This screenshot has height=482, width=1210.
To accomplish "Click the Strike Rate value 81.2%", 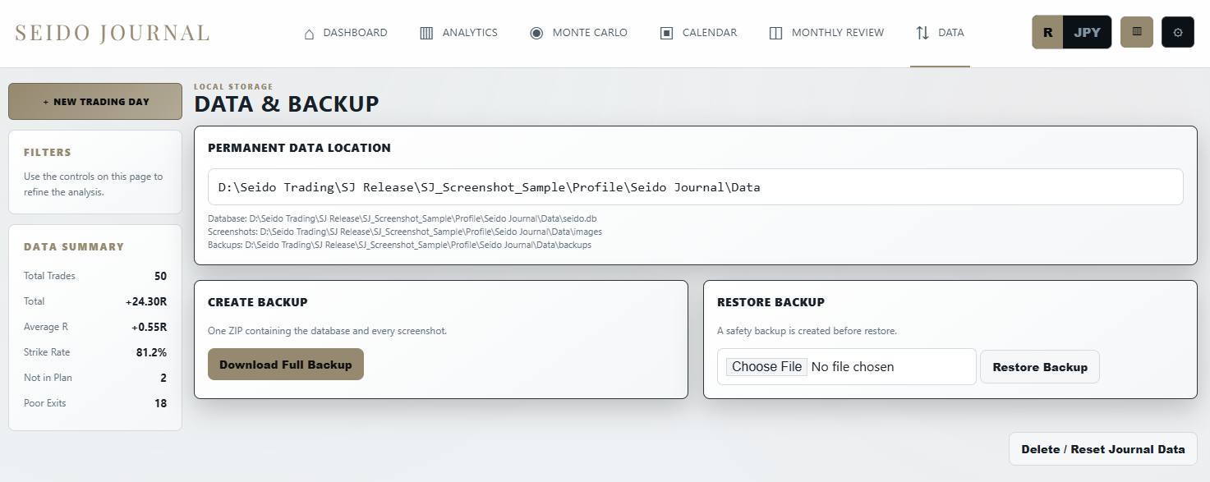I will (x=150, y=352).
